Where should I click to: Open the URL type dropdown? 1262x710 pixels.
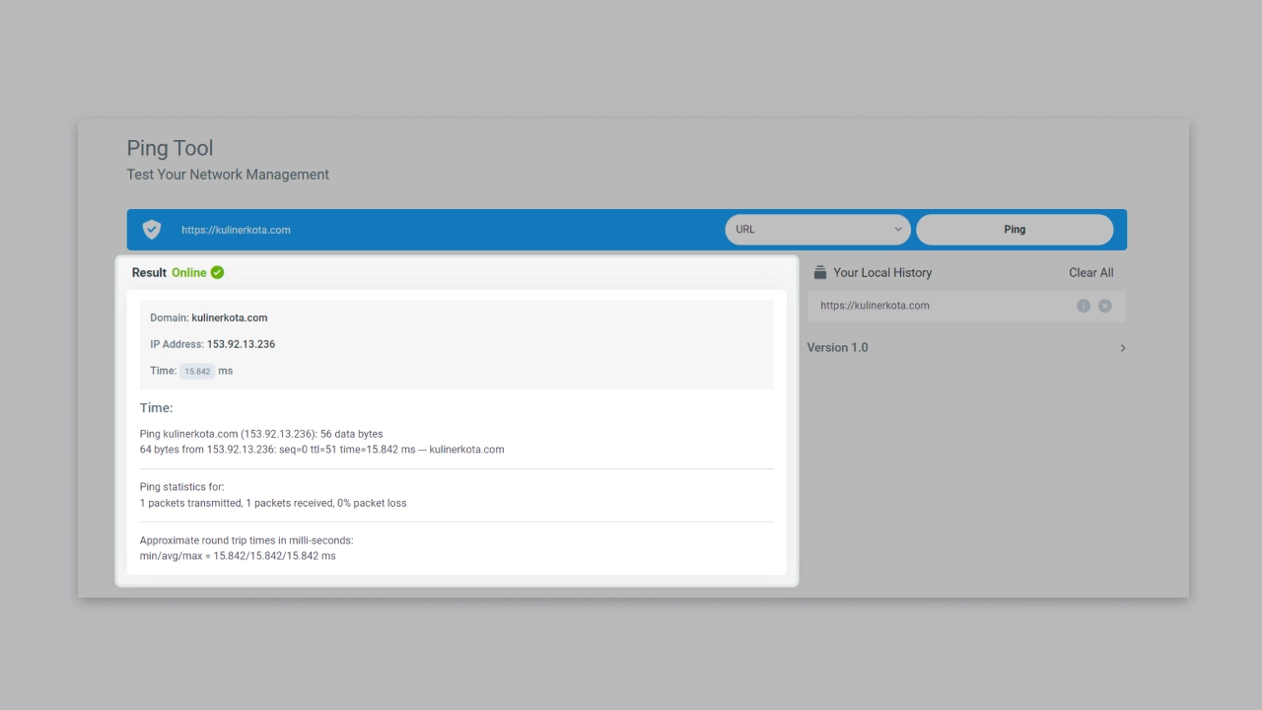[x=817, y=230]
